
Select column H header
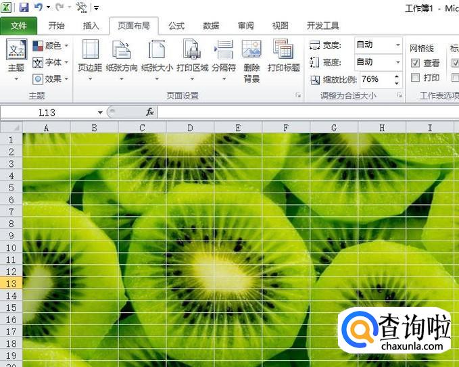click(x=382, y=128)
